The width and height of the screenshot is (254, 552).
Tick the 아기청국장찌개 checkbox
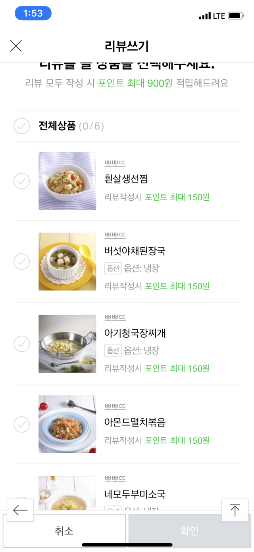(22, 344)
